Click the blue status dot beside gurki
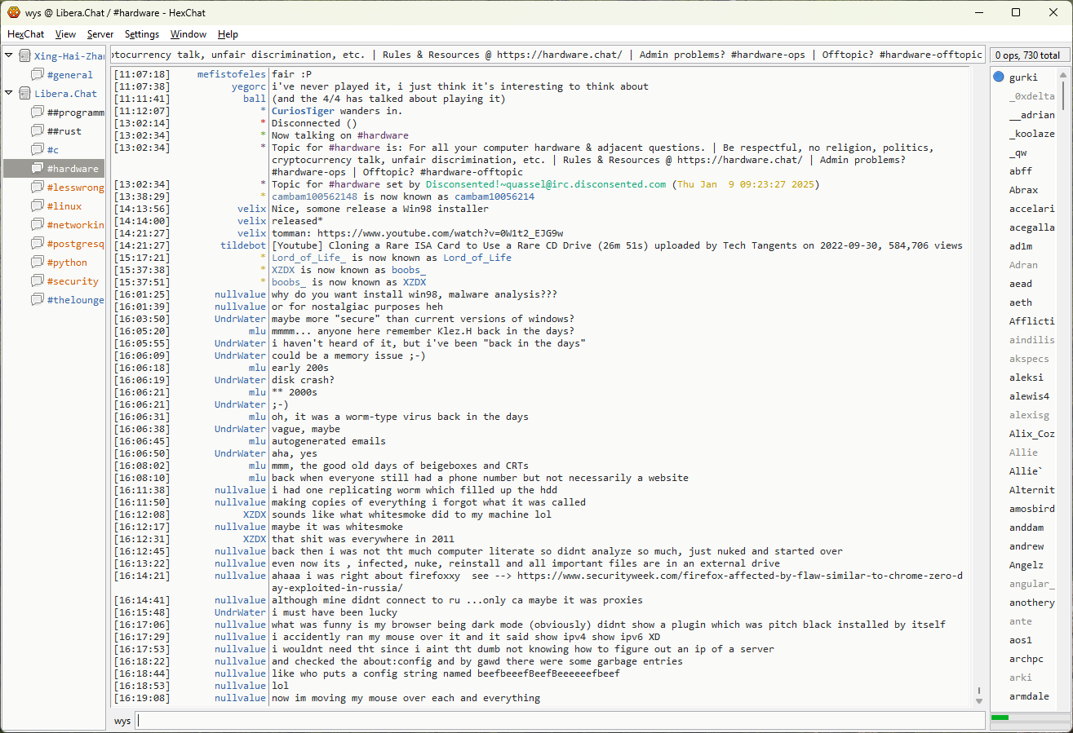 (999, 77)
